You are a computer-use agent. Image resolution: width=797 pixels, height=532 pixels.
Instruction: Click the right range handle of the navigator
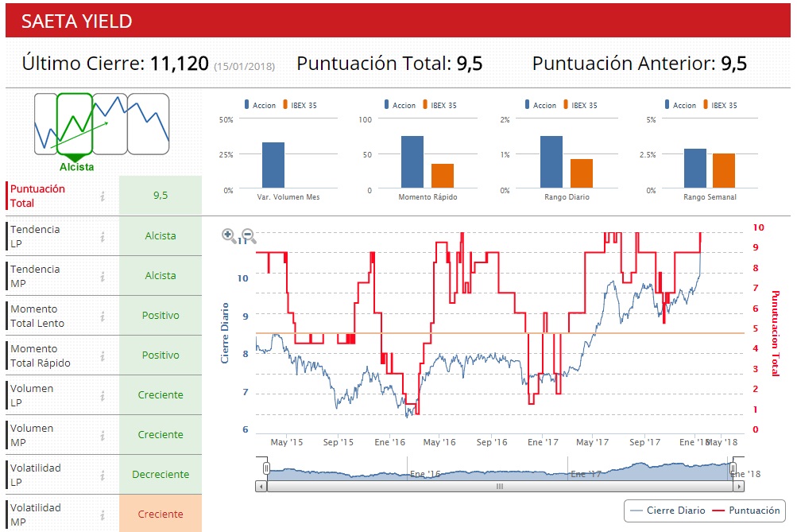pyautogui.click(x=733, y=467)
